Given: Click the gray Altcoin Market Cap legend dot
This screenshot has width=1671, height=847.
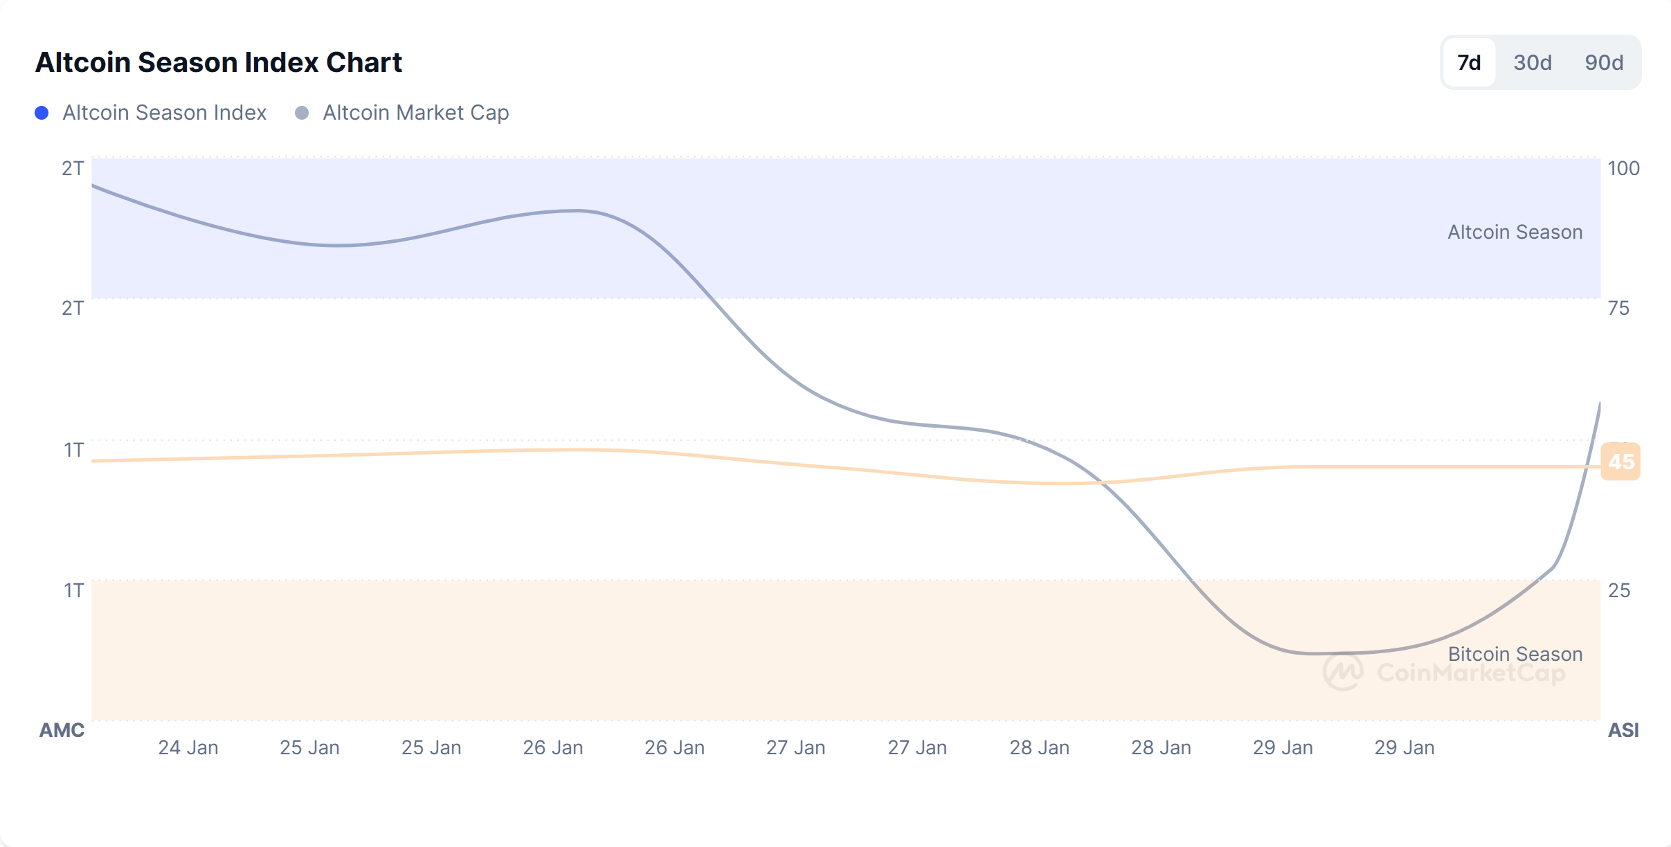Looking at the screenshot, I should pyautogui.click(x=302, y=113).
